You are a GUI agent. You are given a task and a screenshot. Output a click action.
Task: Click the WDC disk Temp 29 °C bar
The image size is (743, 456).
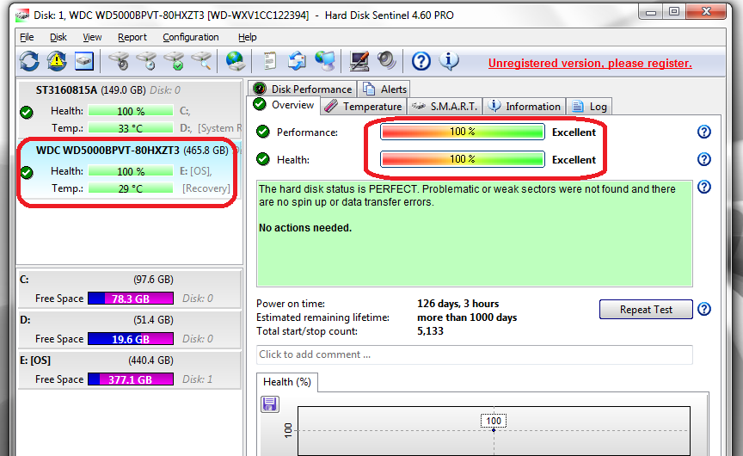(131, 188)
